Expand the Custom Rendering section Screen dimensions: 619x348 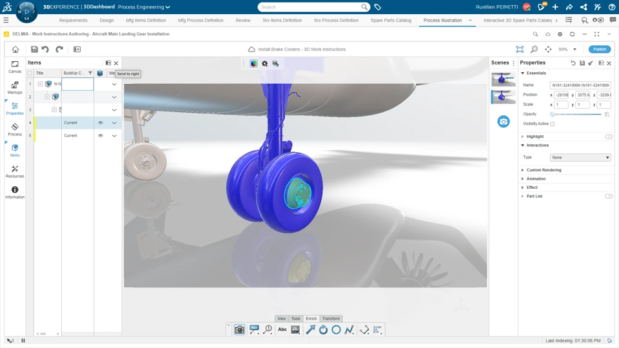[x=544, y=170]
